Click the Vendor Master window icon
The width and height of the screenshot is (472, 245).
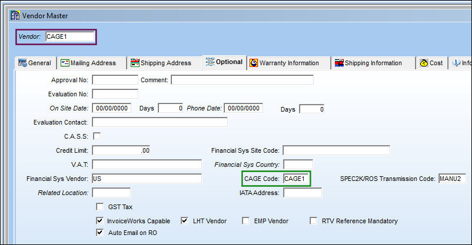coord(15,15)
